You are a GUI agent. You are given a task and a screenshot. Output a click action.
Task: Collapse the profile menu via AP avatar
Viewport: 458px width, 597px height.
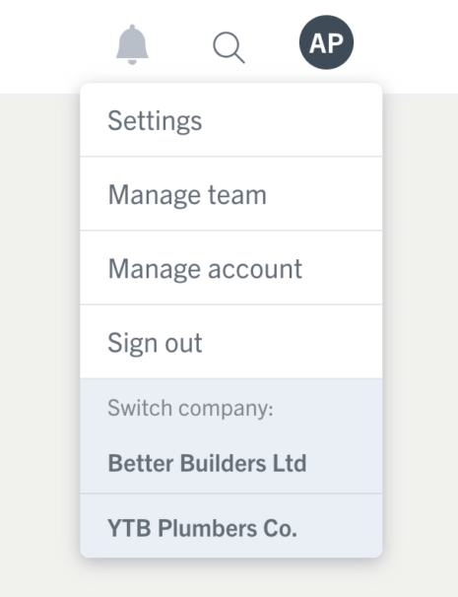click(x=326, y=42)
